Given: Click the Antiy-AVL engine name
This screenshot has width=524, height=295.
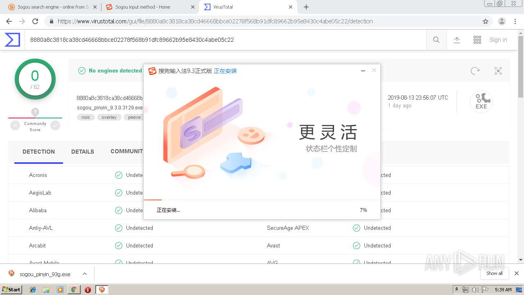Looking at the screenshot, I should point(41,228).
